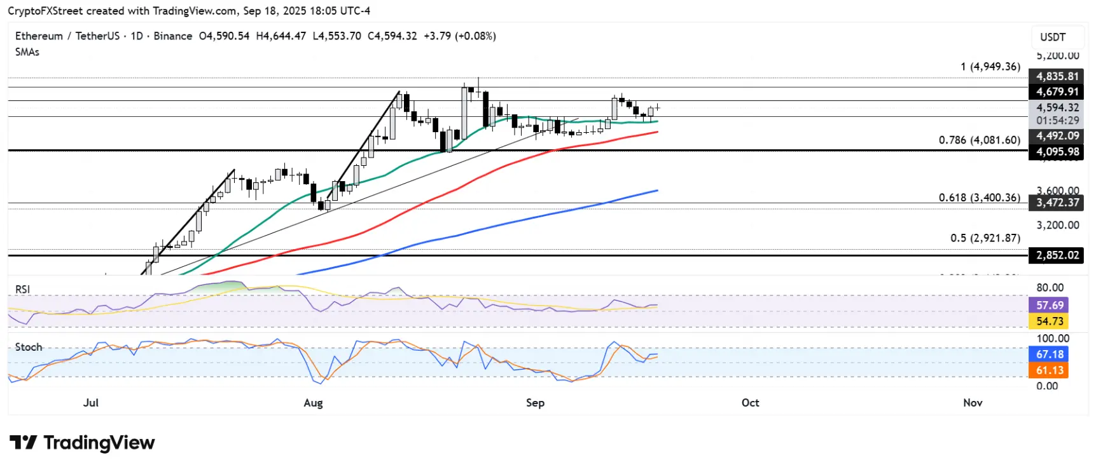Click the purple RSI value 57.69

point(1049,305)
